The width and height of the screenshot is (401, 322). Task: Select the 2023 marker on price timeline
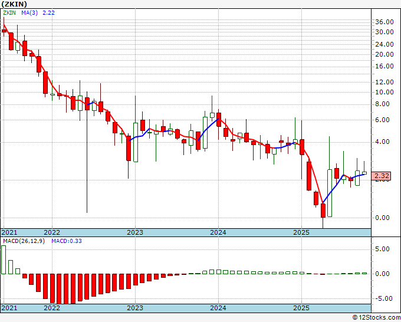point(135,232)
